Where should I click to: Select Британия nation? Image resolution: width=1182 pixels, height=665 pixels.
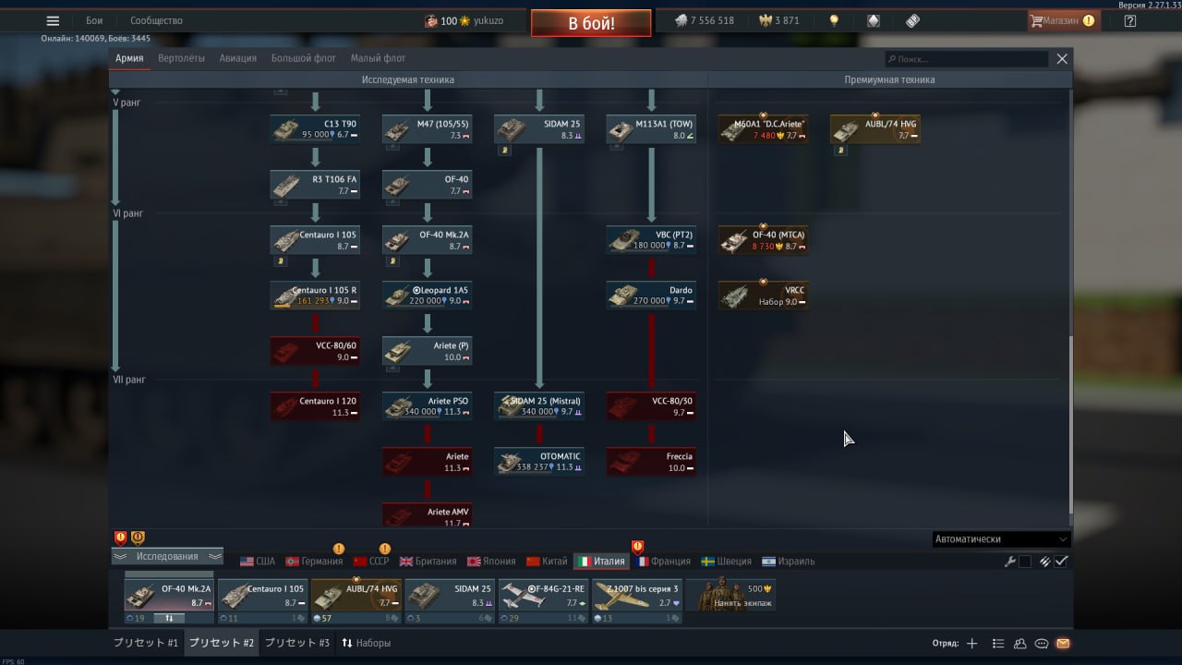click(428, 562)
